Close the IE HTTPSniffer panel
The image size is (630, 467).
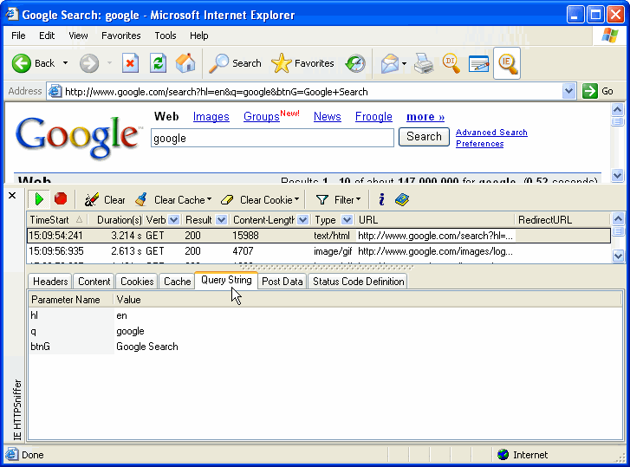click(x=12, y=196)
